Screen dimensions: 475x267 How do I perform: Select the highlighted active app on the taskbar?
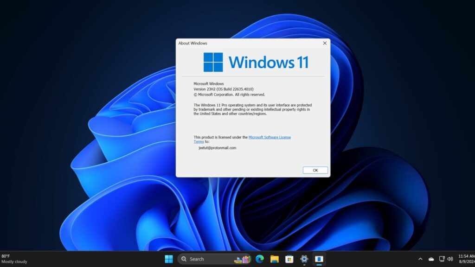coord(318,259)
